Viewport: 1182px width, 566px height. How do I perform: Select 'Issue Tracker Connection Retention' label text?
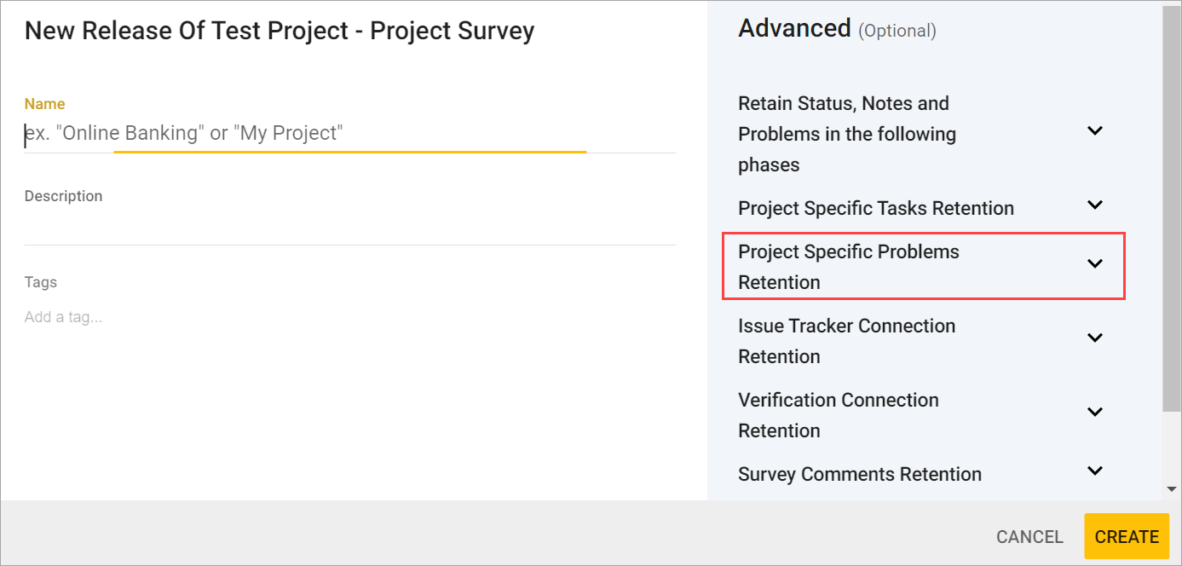[846, 341]
